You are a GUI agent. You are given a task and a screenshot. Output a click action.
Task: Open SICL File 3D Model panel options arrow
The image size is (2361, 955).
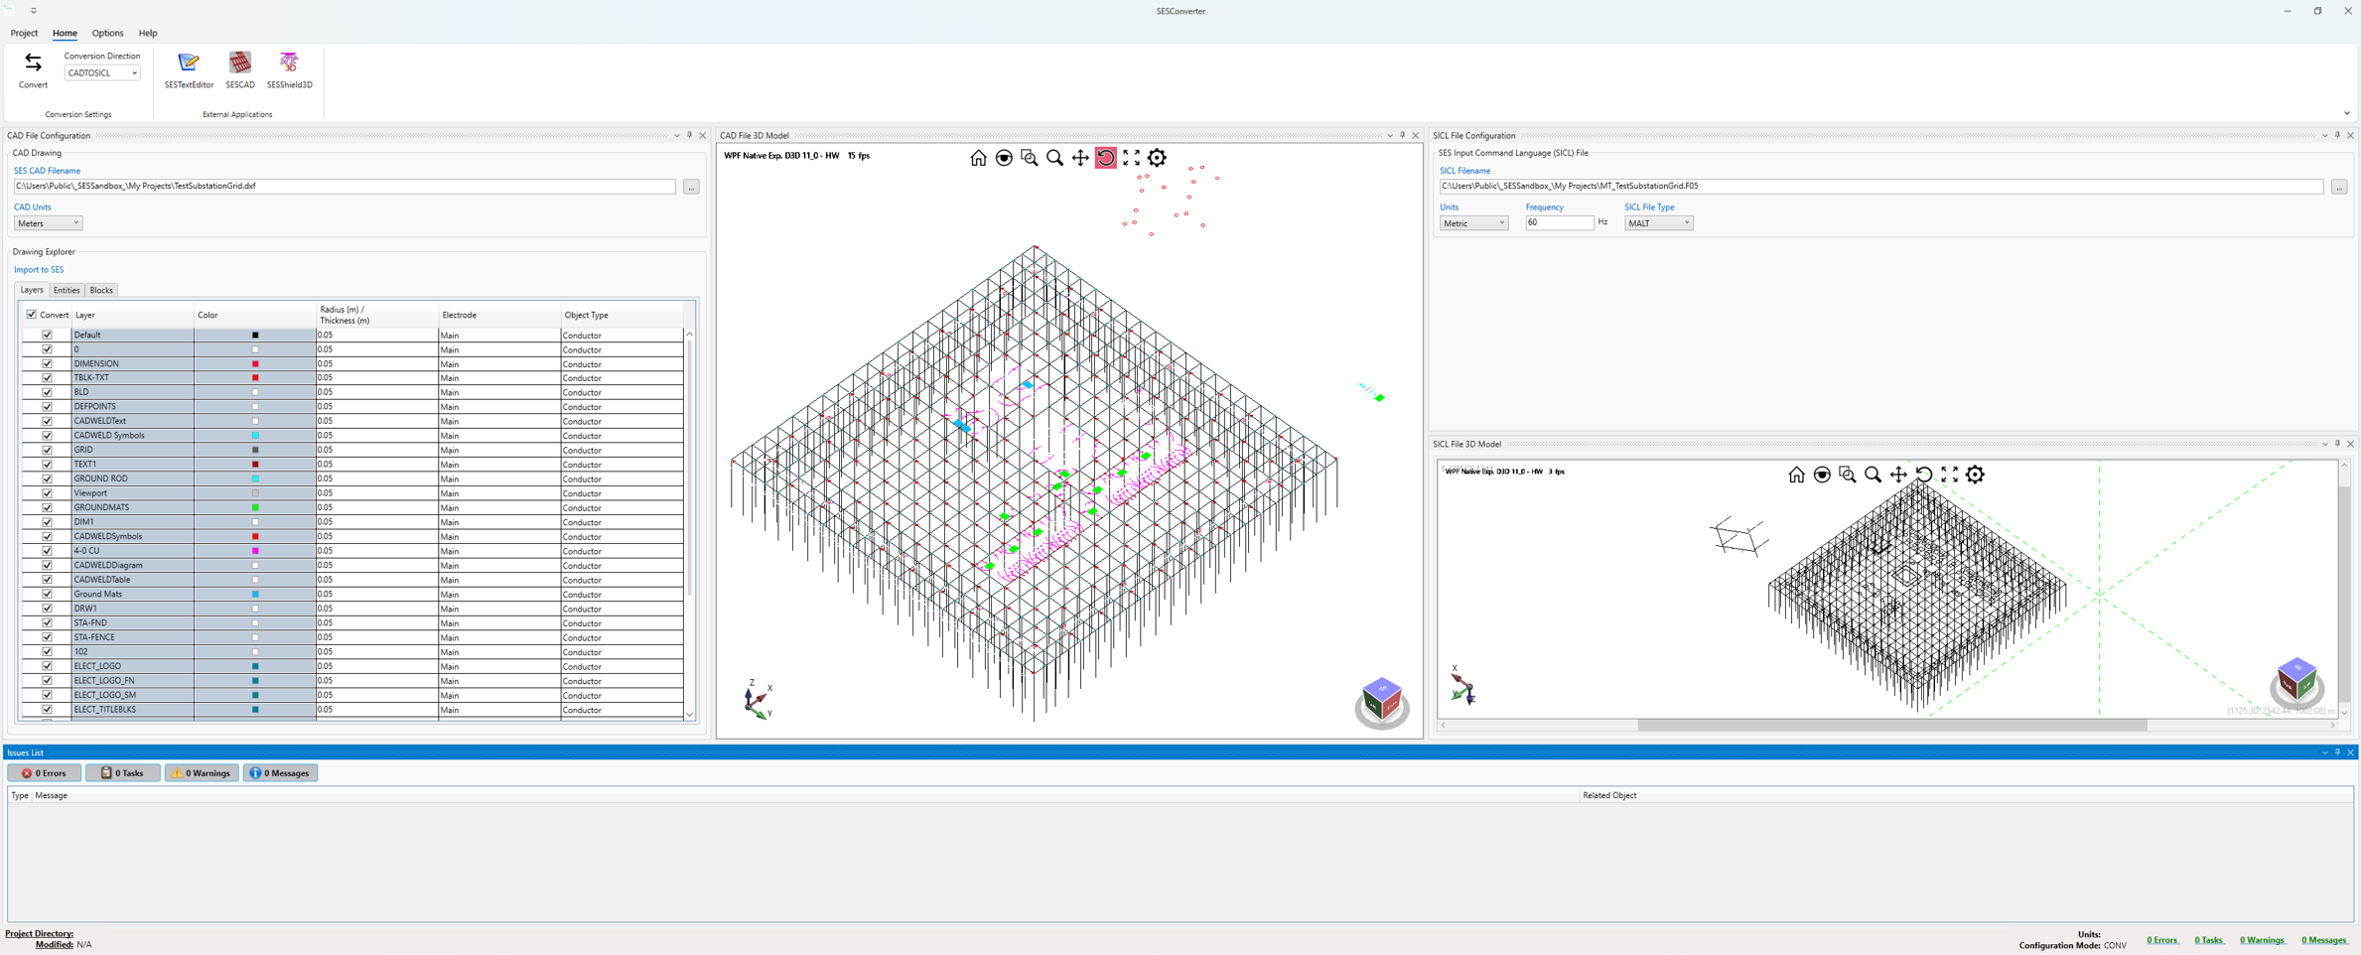point(2324,444)
